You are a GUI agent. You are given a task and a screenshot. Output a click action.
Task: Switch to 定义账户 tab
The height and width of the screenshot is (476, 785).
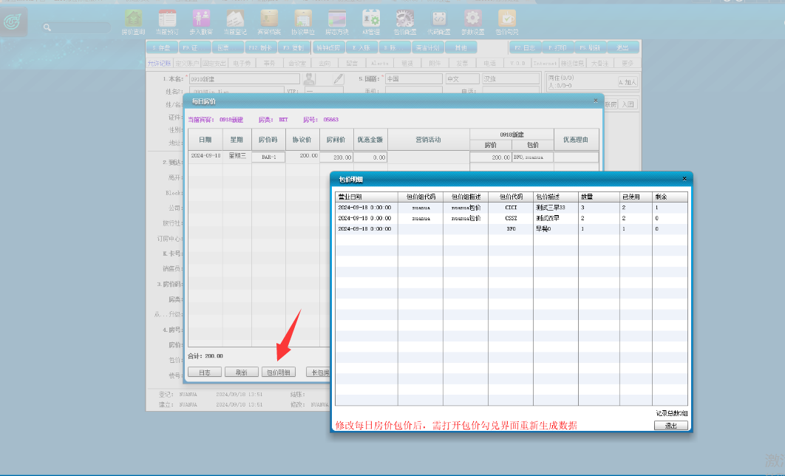pos(187,63)
